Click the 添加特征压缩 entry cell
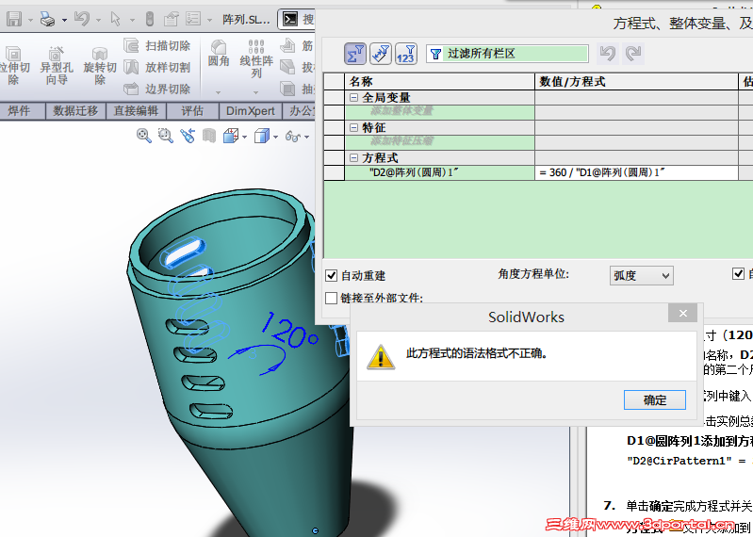753x537 pixels. [x=439, y=142]
